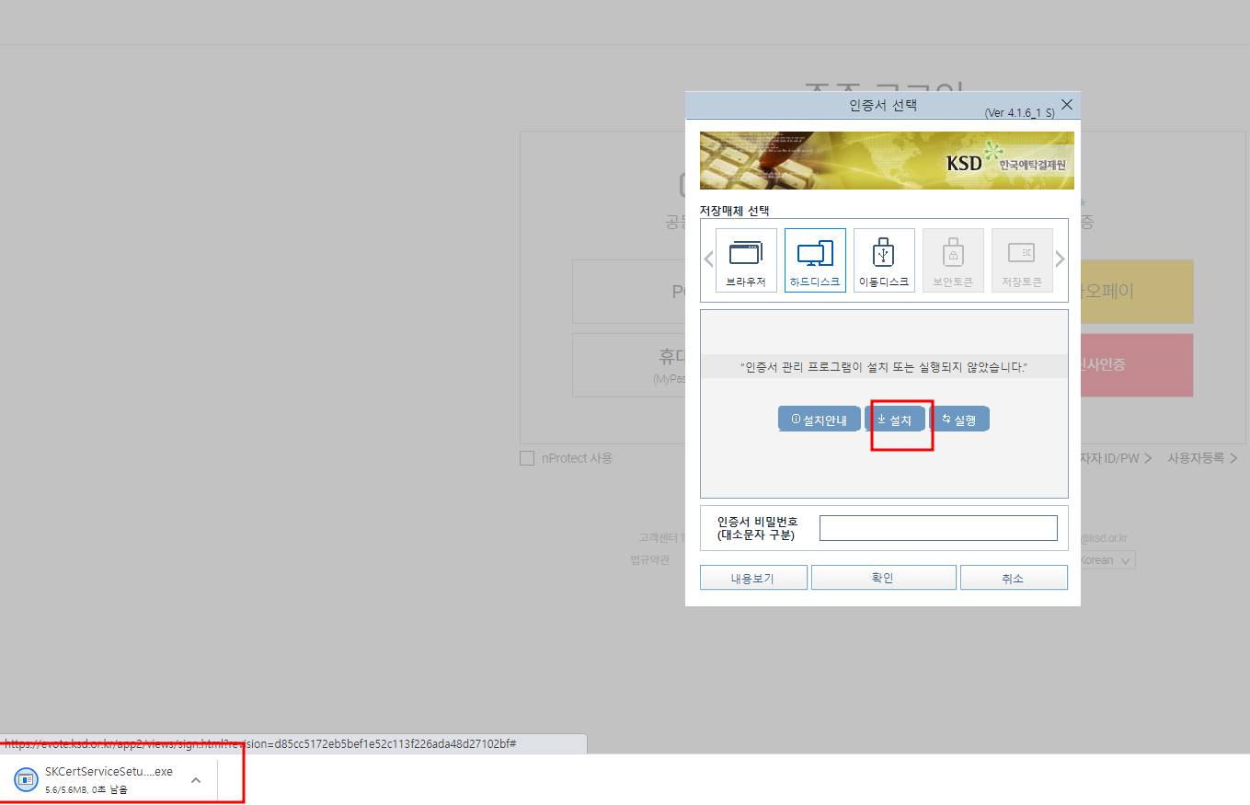Select the 하드디스크 hard disk storage icon

point(814,259)
